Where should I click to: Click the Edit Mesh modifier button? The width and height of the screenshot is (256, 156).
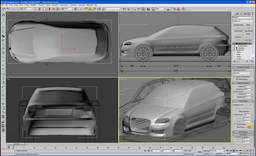coord(238,37)
